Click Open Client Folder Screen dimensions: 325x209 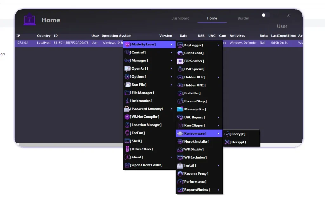[144, 165]
